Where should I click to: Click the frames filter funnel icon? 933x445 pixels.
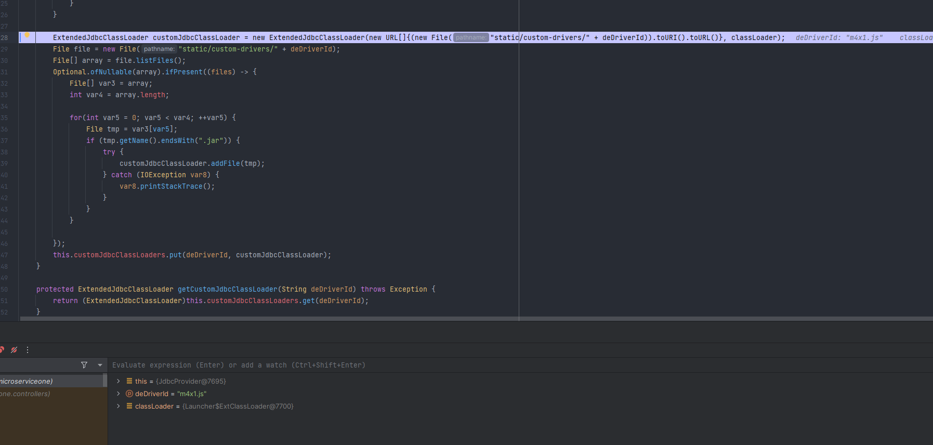tap(84, 365)
